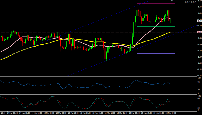The image size is (202, 115).
Task: Click the pink dashed line's price axis label
Action: click(x=200, y=32)
